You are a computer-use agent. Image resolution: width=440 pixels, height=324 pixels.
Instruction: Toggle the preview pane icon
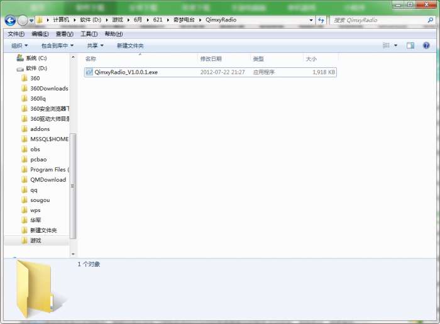point(410,45)
